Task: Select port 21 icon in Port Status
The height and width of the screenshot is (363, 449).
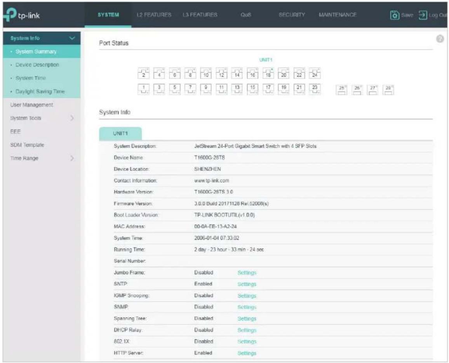Action: 299,89
